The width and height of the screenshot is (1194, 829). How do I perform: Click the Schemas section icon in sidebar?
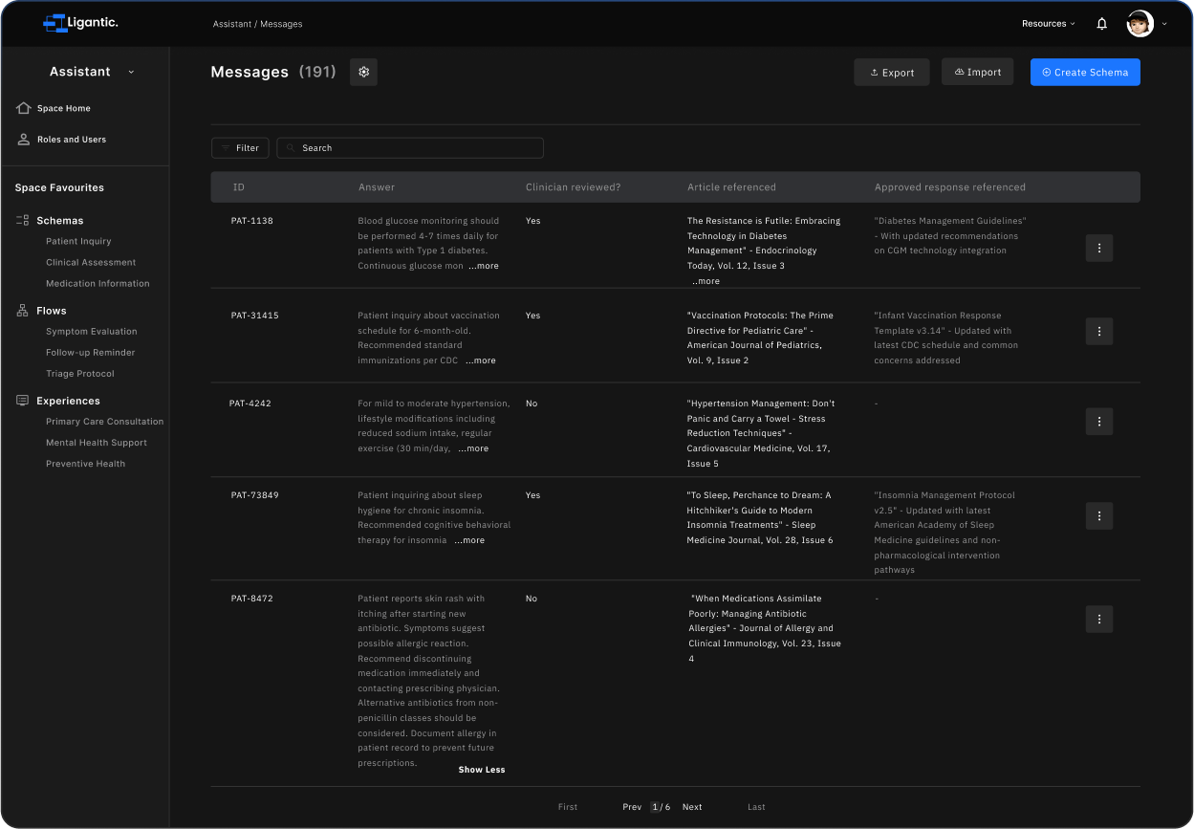pyautogui.click(x=21, y=220)
